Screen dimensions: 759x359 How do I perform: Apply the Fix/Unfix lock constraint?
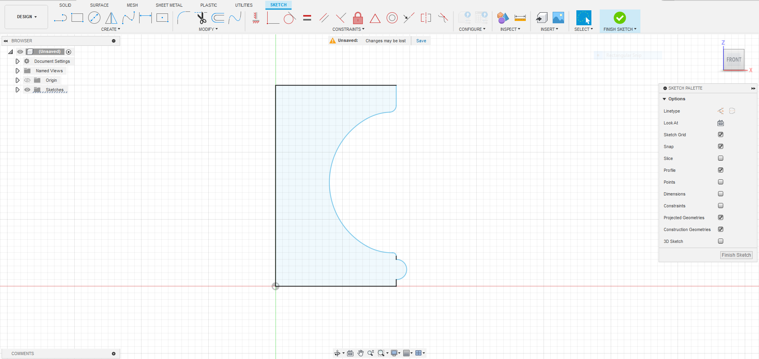358,18
